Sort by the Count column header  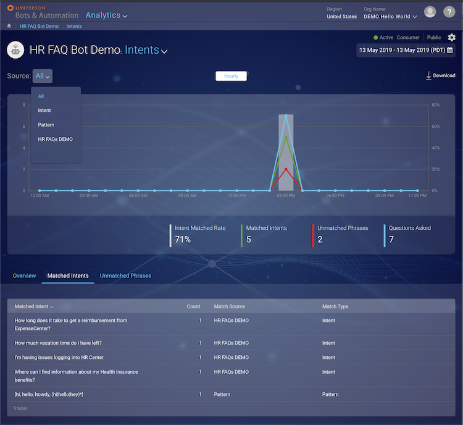coord(193,306)
